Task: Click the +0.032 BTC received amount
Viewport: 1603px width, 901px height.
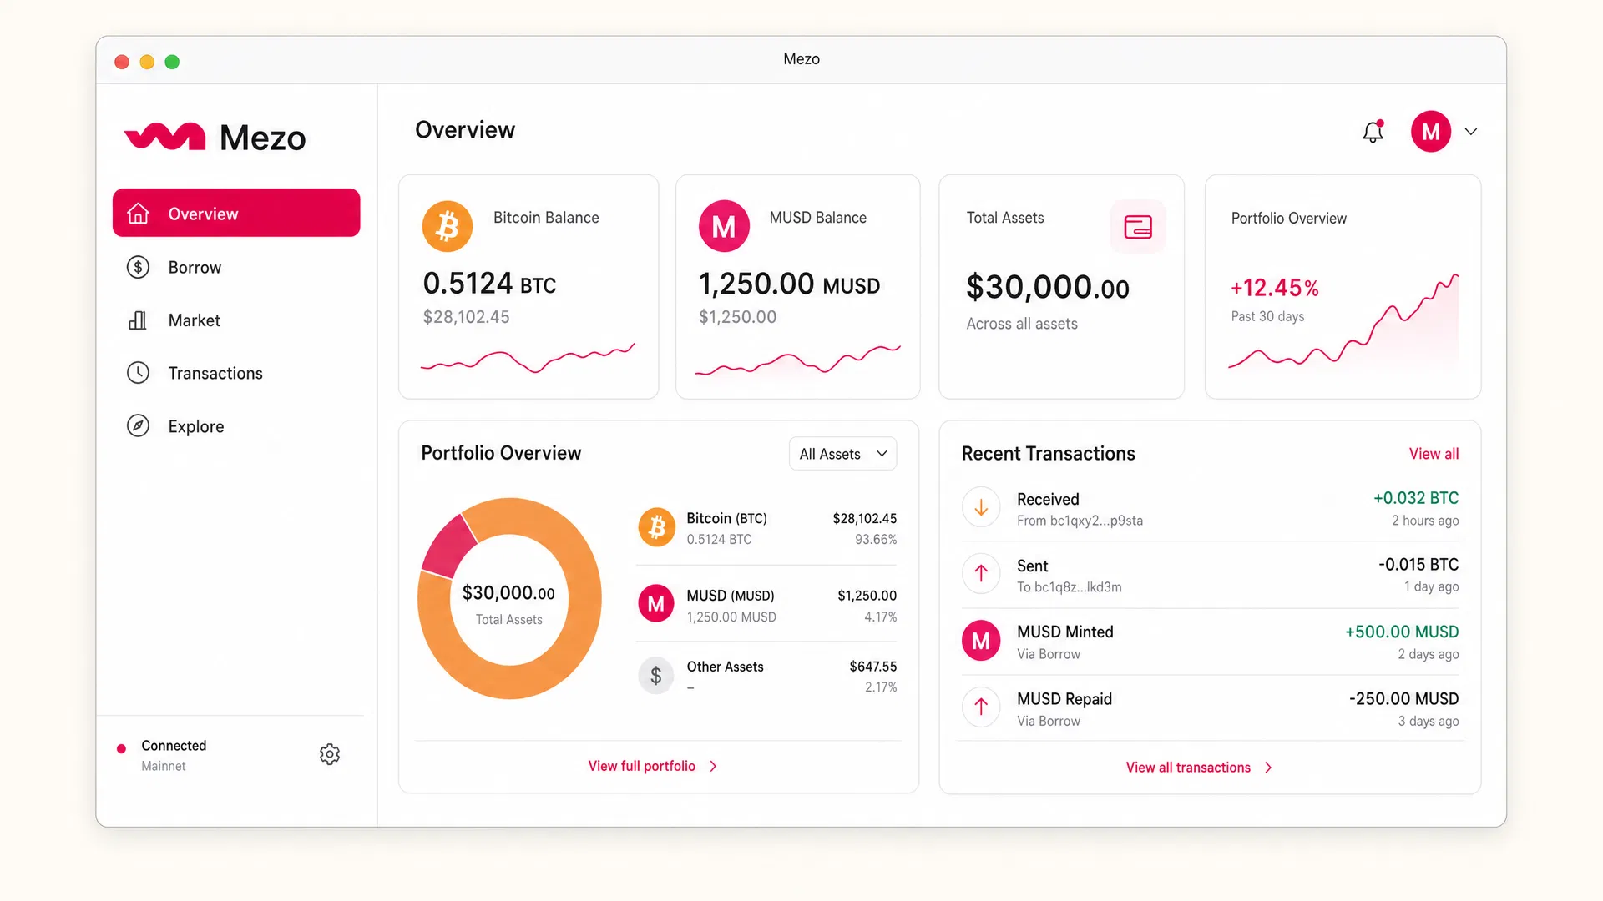Action: [1416, 498]
